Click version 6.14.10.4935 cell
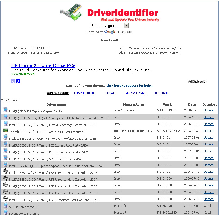Viewport: 219px width, 215px height. pyautogui.click(x=166, y=110)
